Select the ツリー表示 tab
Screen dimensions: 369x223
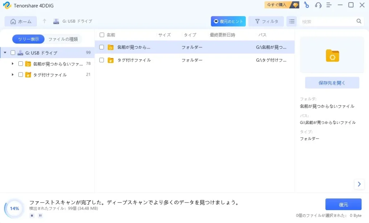[x=28, y=39]
